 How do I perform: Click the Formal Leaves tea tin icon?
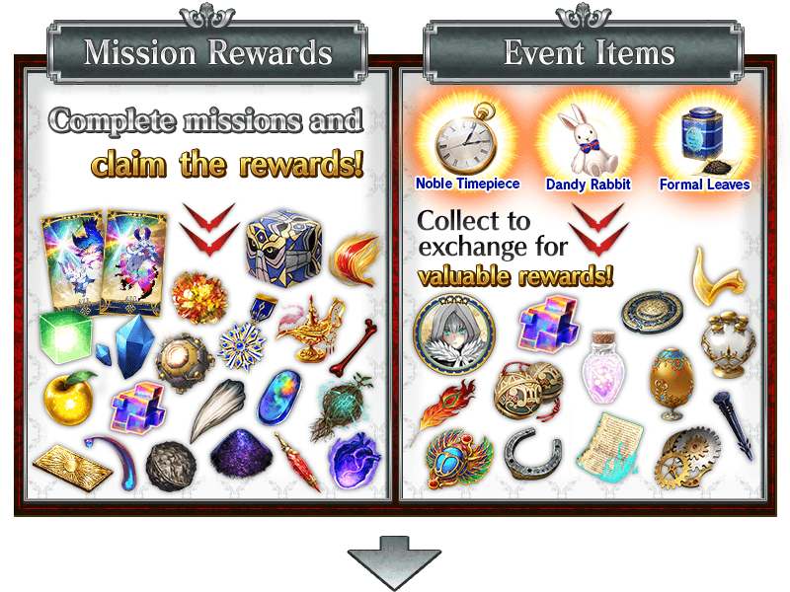705,140
